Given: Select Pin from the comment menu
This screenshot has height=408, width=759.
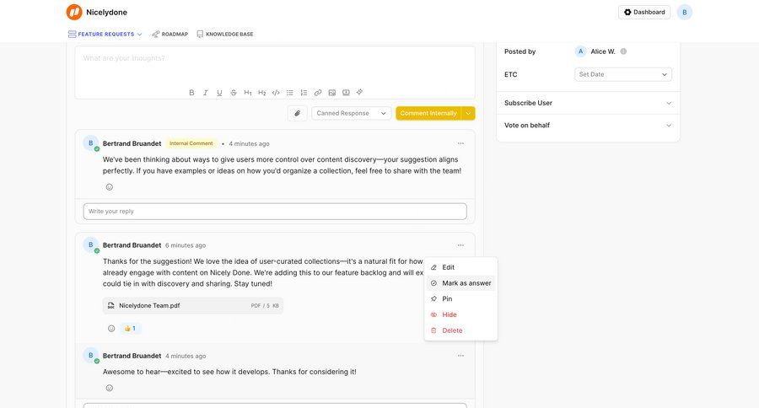Looking at the screenshot, I should point(460,298).
